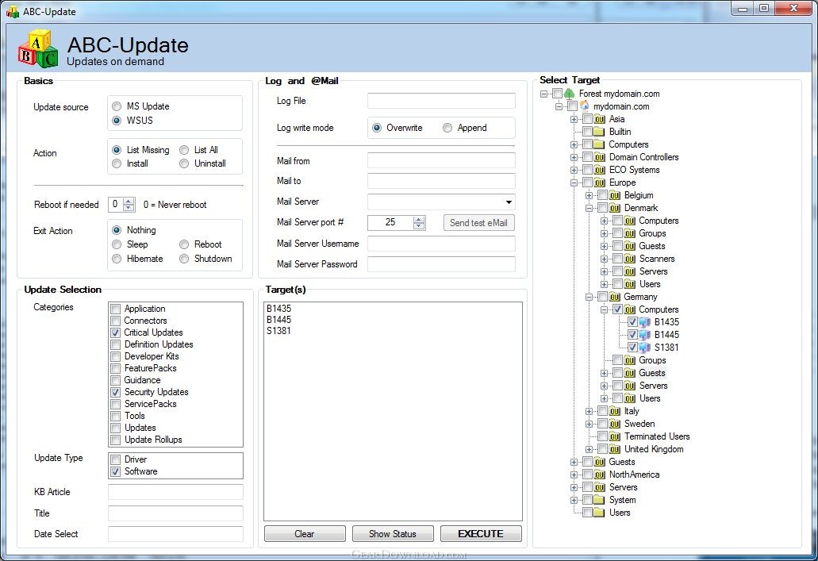Choose Shutdown as exit action
Image resolution: width=818 pixels, height=561 pixels.
[x=184, y=259]
